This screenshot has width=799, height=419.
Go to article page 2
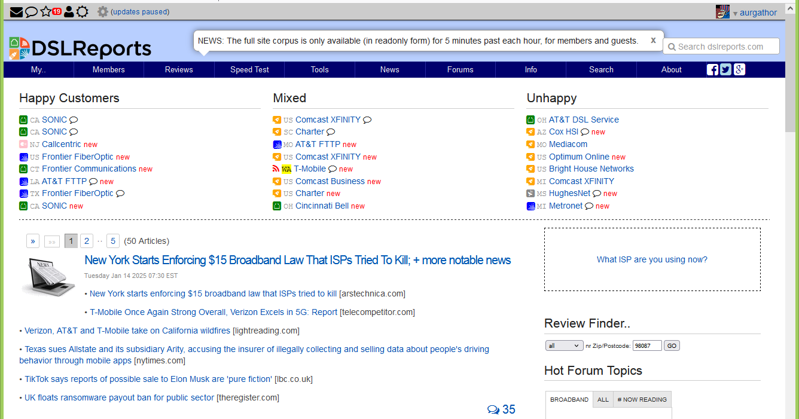[87, 241]
